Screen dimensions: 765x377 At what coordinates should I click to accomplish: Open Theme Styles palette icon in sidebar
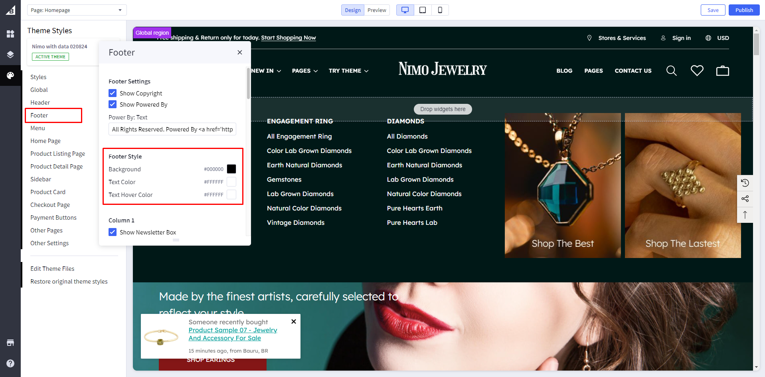pos(10,75)
